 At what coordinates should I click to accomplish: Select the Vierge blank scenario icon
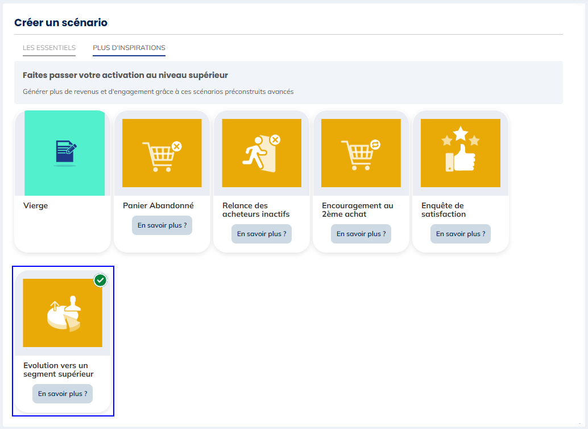tap(64, 153)
